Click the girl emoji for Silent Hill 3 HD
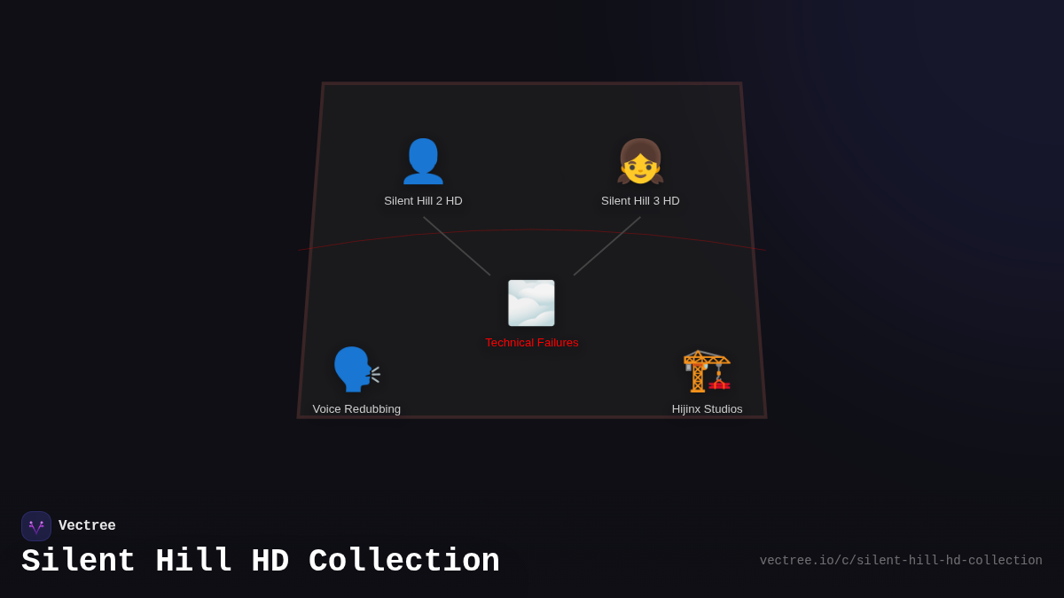Image resolution: width=1064 pixels, height=598 pixels. pos(640,162)
